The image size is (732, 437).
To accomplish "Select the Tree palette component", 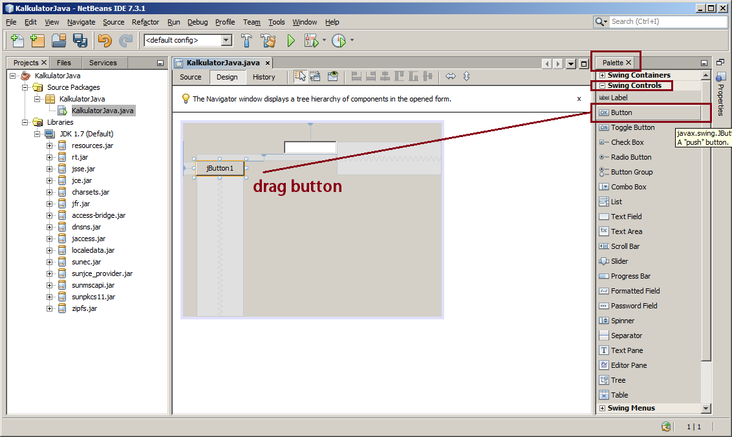I will coord(649,380).
